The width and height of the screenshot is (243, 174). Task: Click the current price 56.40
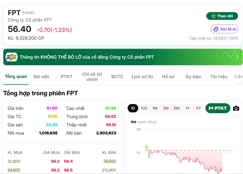pos(20,29)
